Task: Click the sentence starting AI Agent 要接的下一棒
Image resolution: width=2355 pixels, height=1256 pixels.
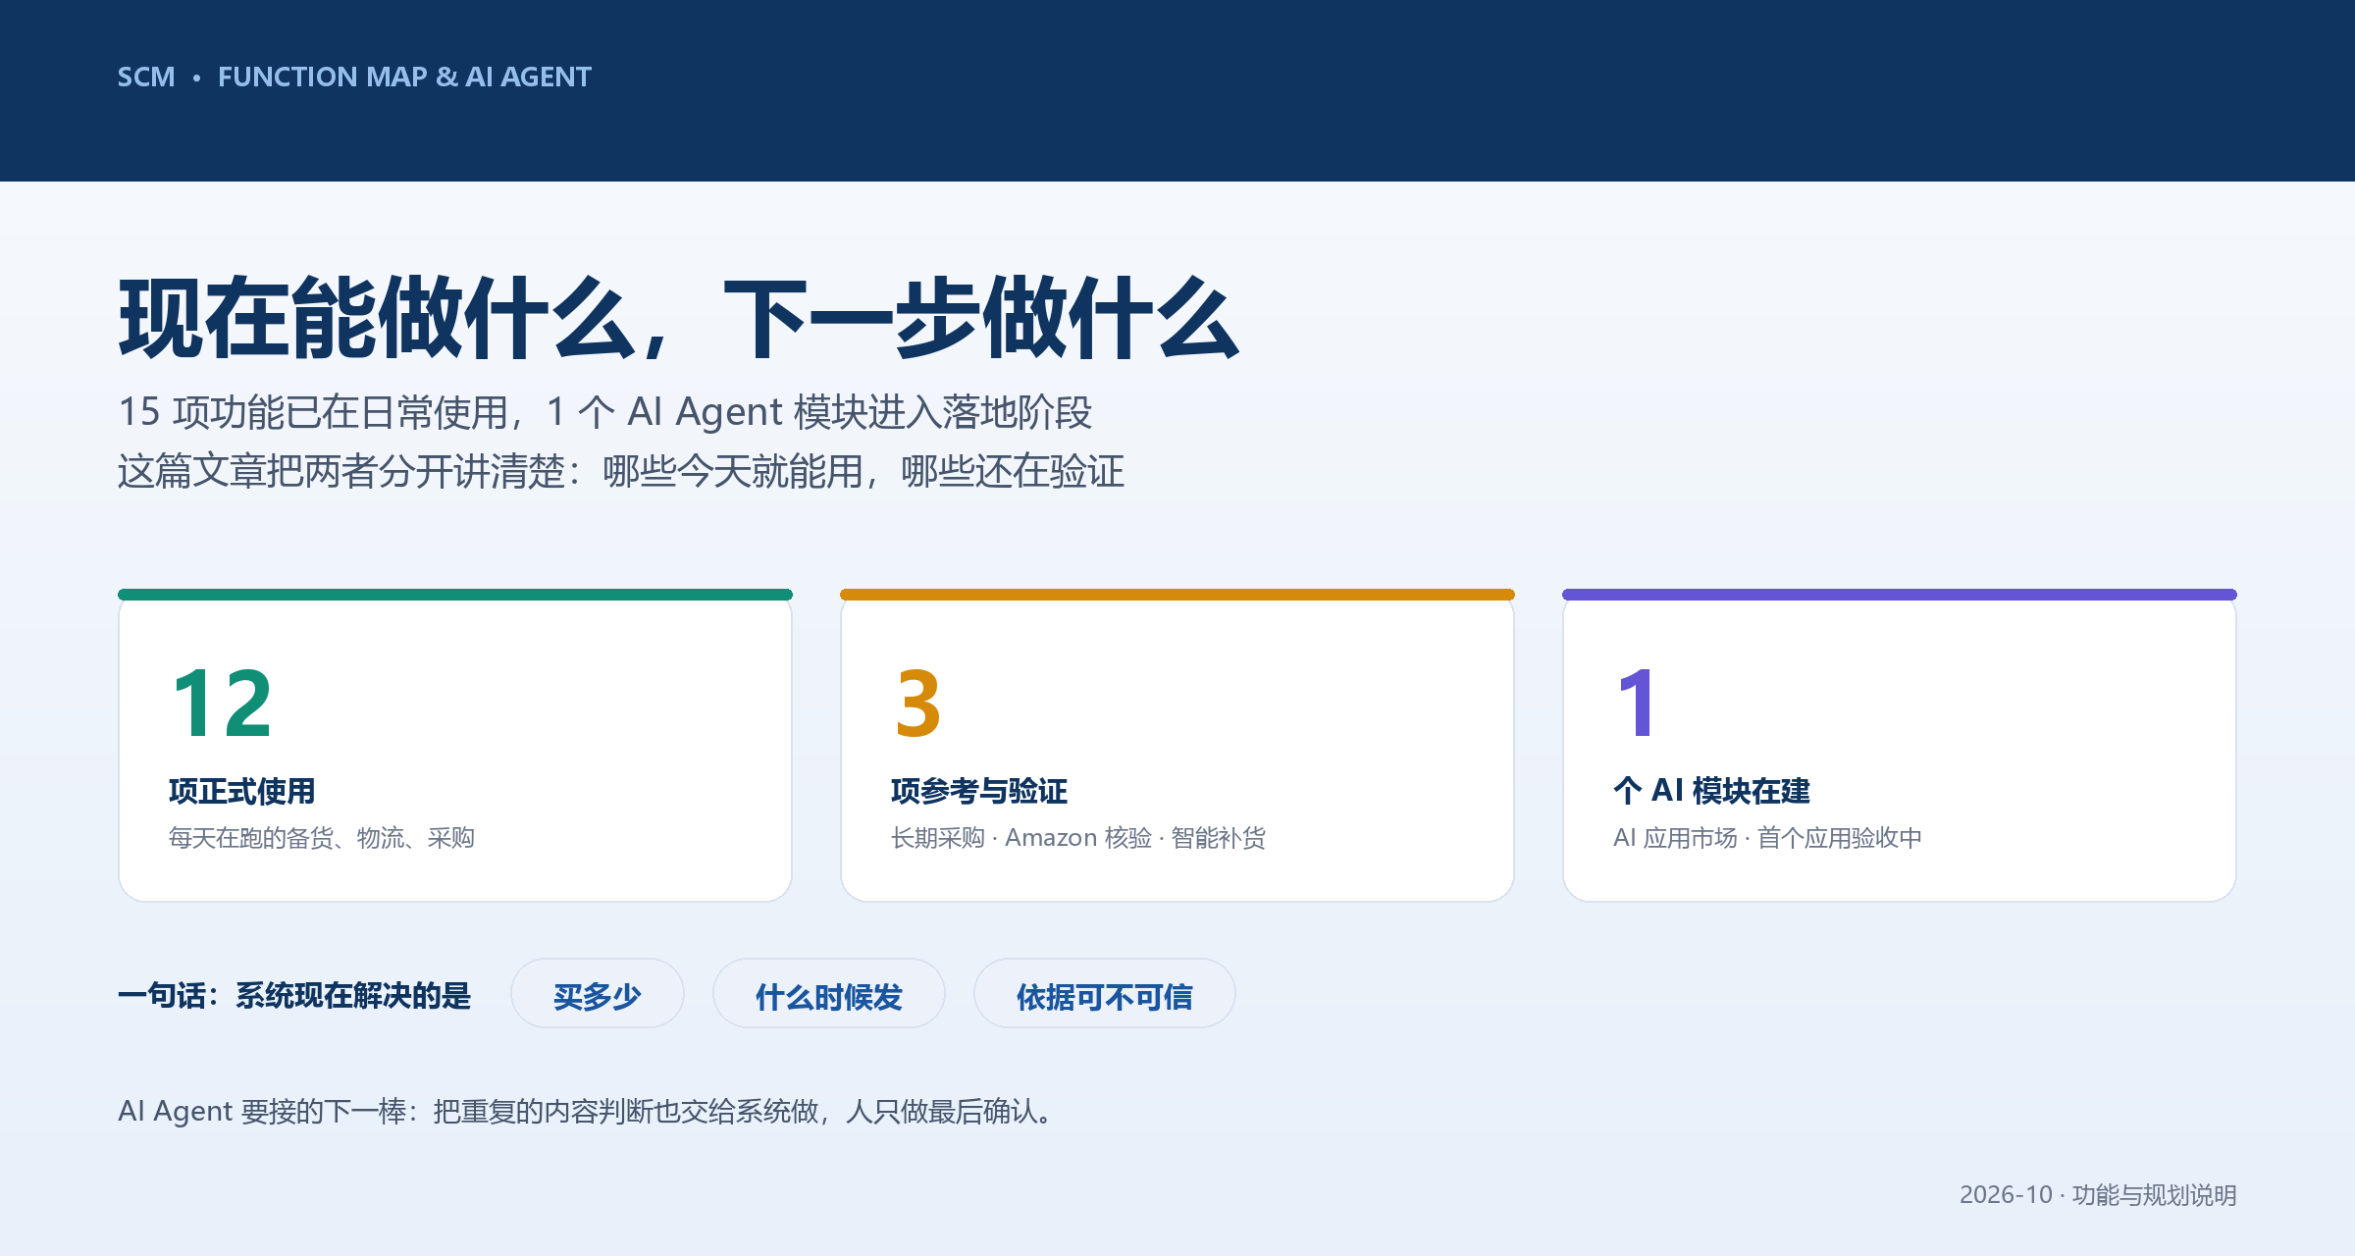Action: point(588,1112)
